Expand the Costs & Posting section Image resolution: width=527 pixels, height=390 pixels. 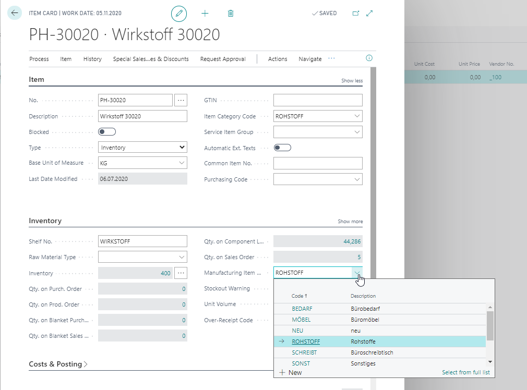tap(58, 364)
